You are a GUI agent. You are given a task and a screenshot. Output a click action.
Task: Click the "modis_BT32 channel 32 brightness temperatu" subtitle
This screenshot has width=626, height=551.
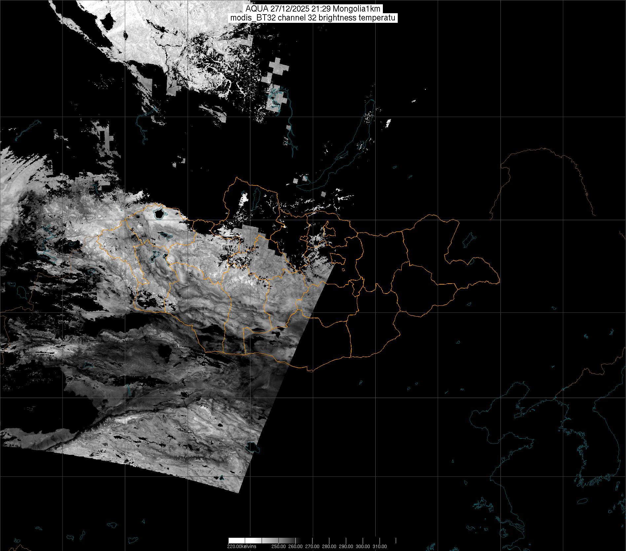click(x=313, y=18)
